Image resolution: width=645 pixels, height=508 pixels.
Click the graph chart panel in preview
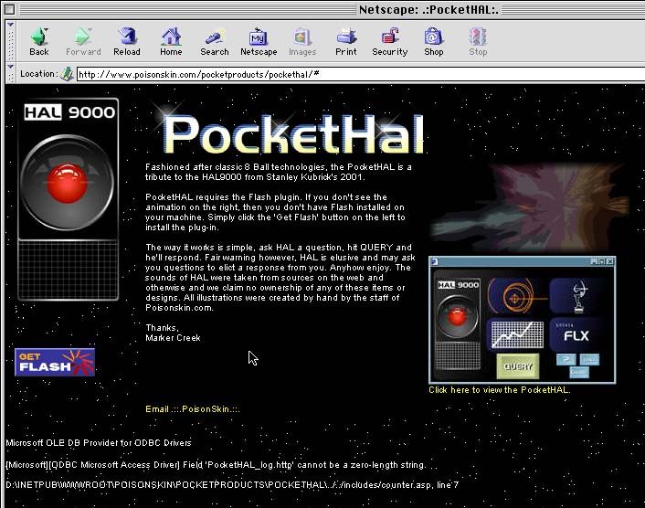(517, 334)
